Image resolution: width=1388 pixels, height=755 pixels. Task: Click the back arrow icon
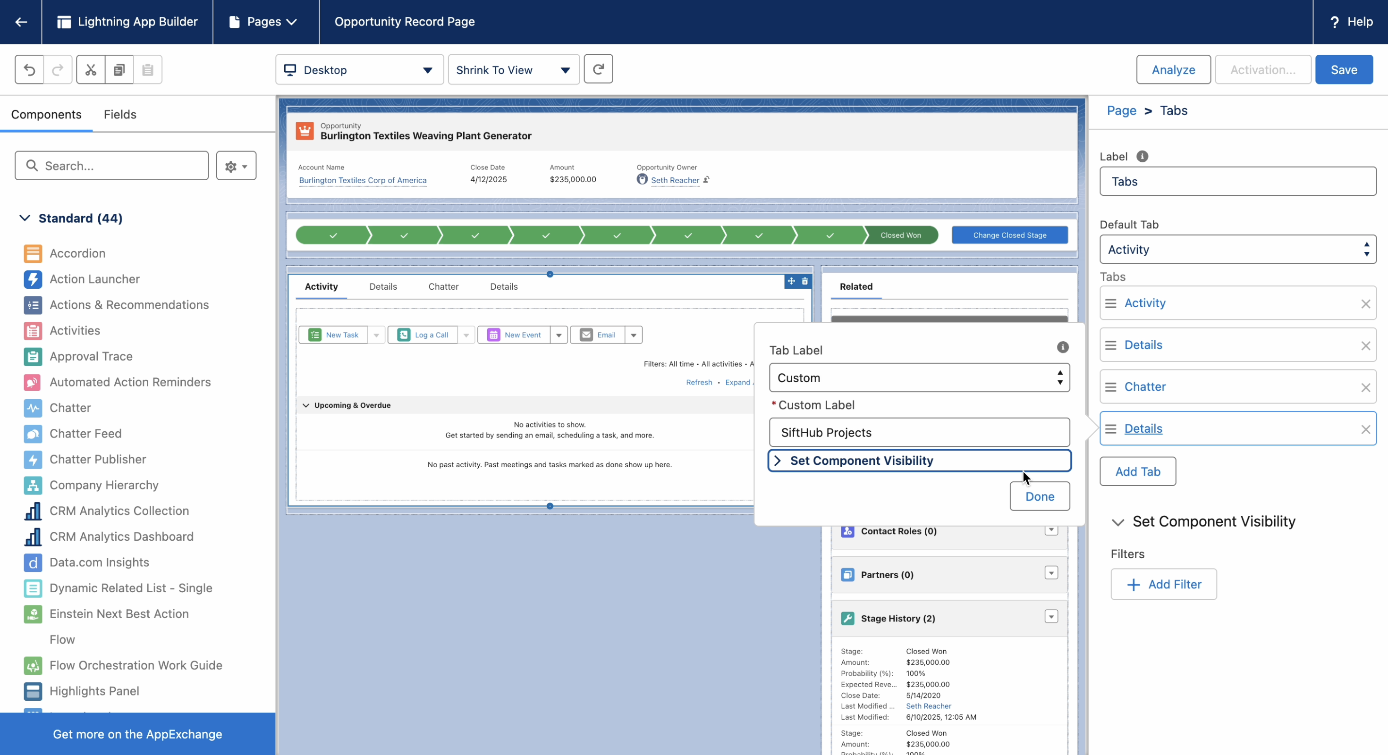click(21, 22)
